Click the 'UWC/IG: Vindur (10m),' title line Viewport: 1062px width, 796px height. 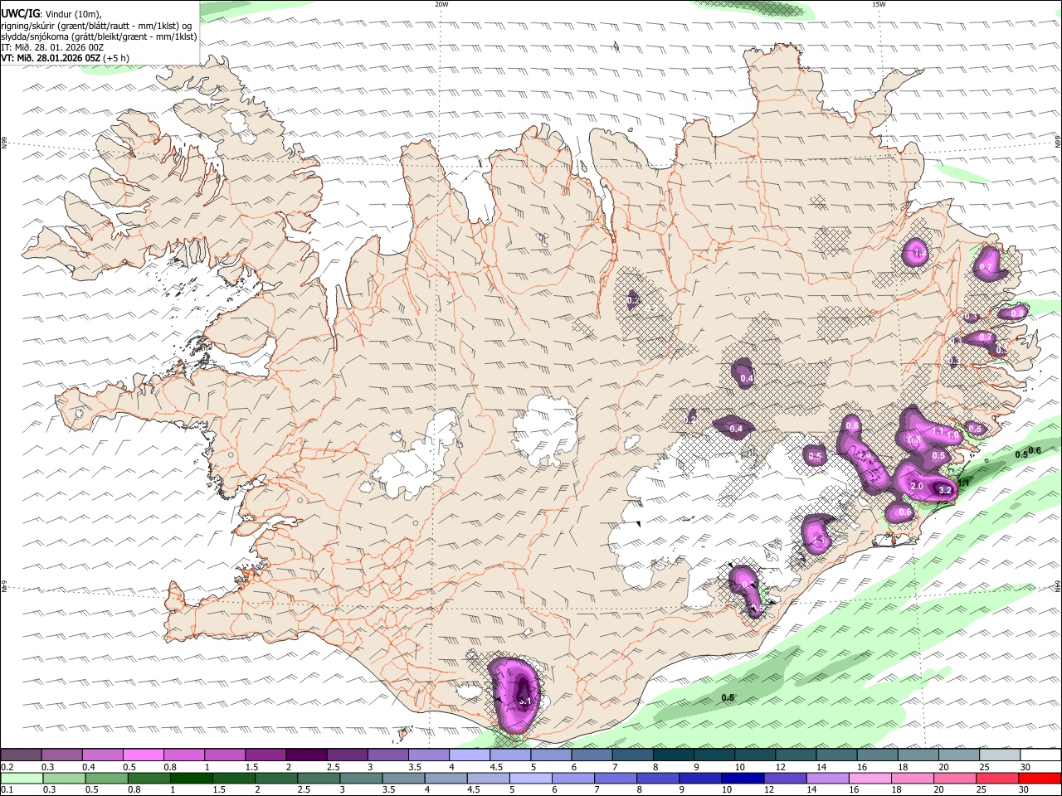pos(51,14)
